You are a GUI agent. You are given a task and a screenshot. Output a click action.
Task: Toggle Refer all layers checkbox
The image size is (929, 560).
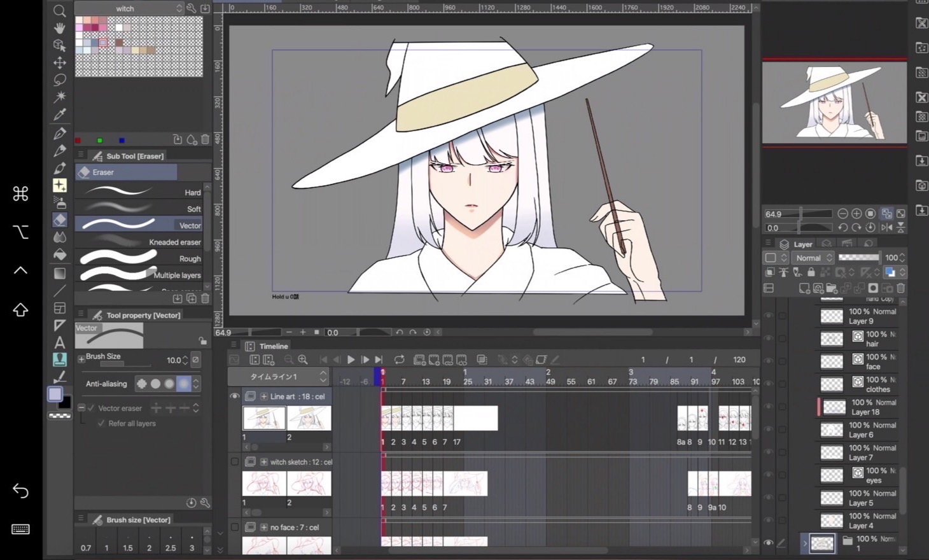click(x=101, y=423)
